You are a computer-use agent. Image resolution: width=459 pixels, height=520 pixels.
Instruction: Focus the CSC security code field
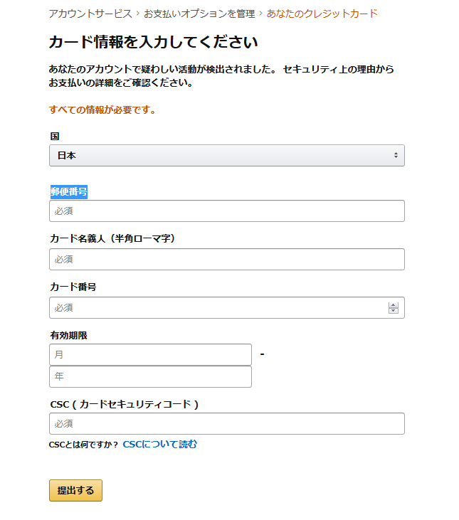pos(227,423)
